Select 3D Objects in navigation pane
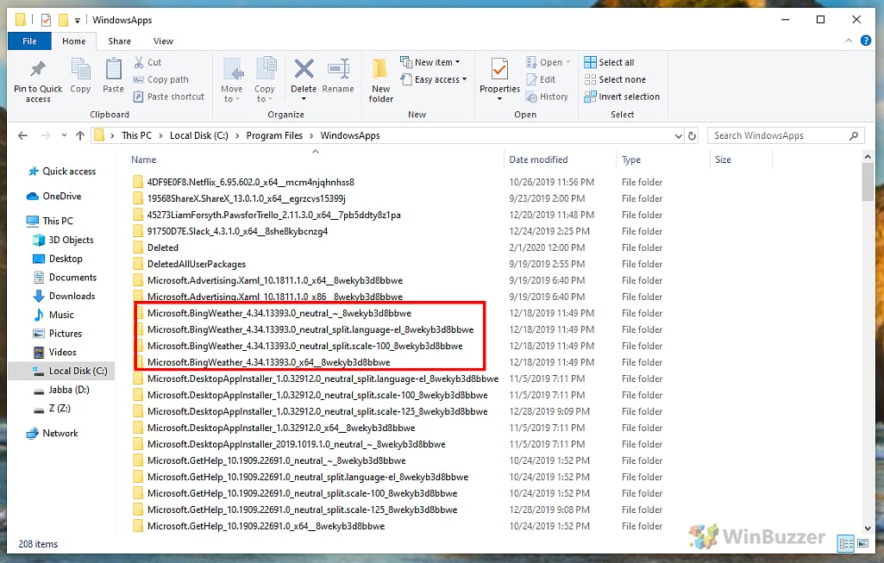This screenshot has width=884, height=563. click(63, 240)
